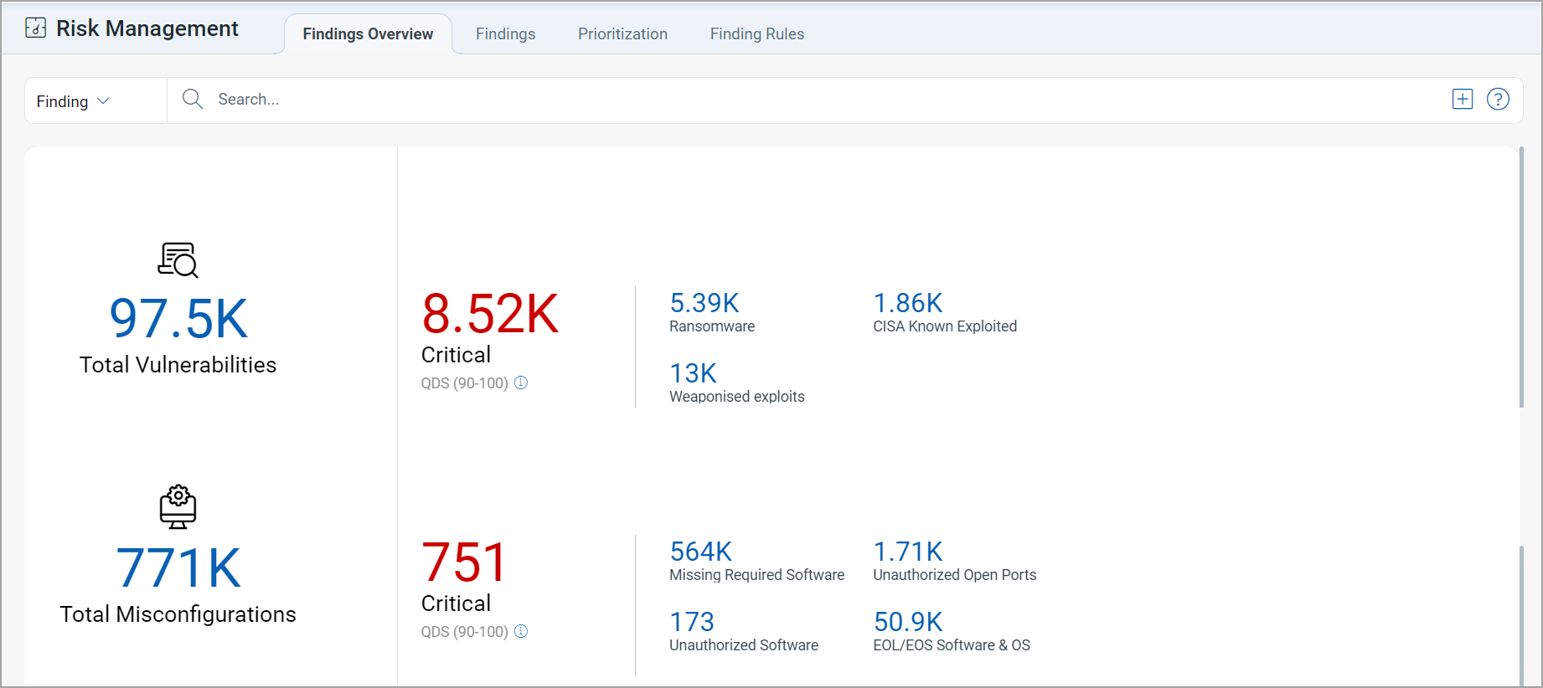Open the Prioritization tab
Image resolution: width=1543 pixels, height=688 pixels.
[622, 33]
